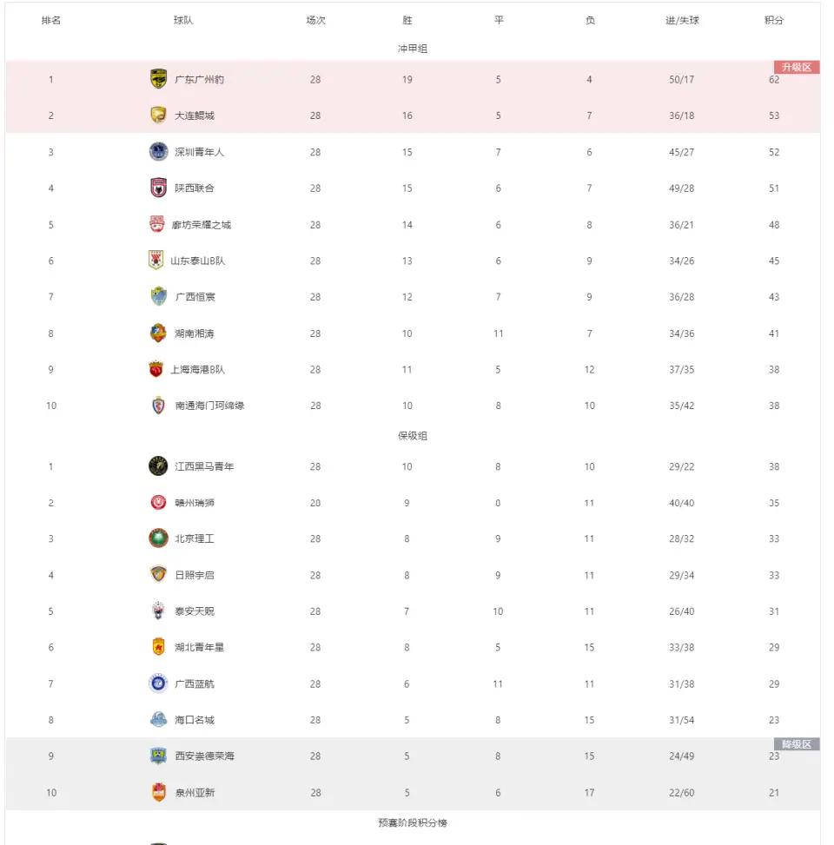
Task: Click the 广东广州豹 team logo
Action: (158, 79)
